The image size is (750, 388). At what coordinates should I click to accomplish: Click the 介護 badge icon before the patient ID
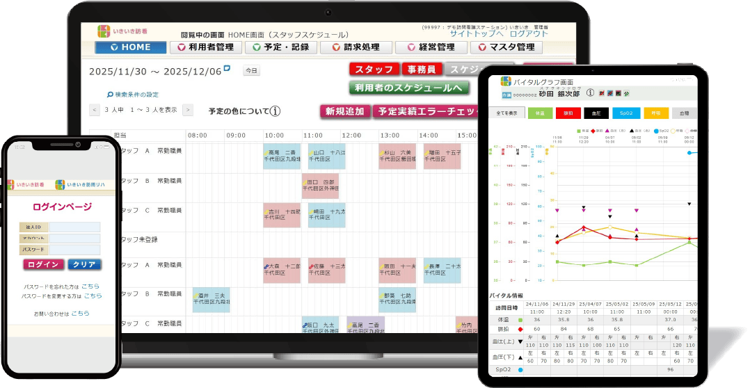coord(506,94)
